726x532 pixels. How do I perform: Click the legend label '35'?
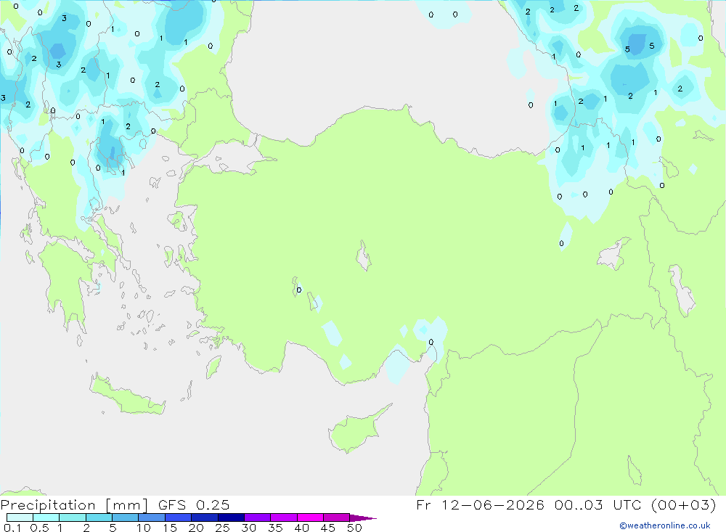click(x=275, y=528)
